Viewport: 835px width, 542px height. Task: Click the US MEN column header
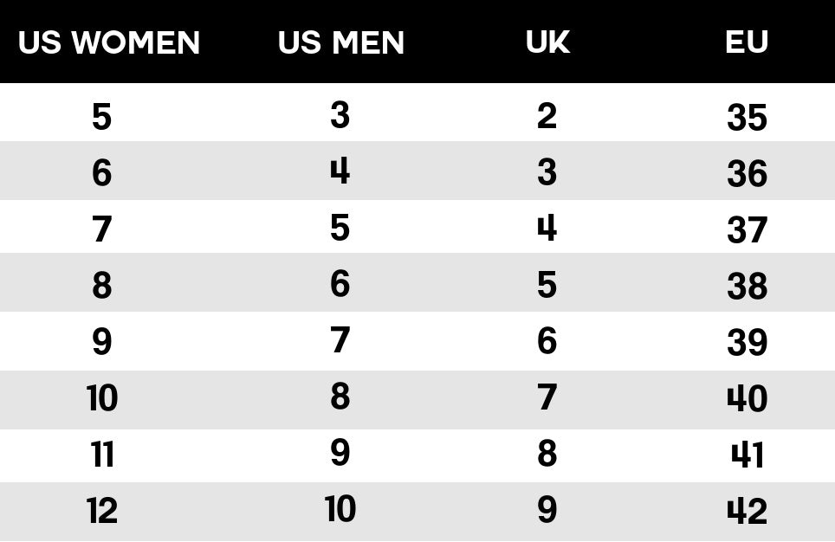341,42
